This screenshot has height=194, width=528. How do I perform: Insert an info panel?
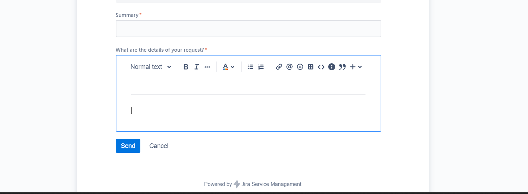(x=332, y=67)
